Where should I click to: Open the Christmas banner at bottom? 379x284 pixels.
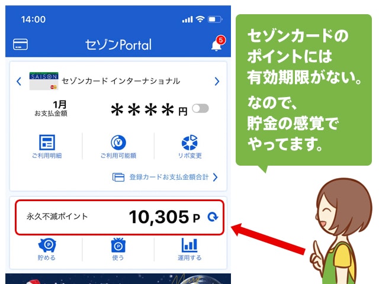118,279
